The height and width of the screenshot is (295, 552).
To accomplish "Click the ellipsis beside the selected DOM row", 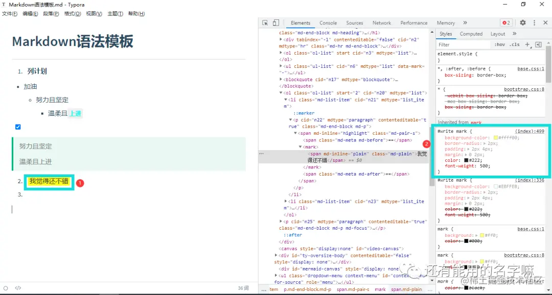I will tap(262, 154).
